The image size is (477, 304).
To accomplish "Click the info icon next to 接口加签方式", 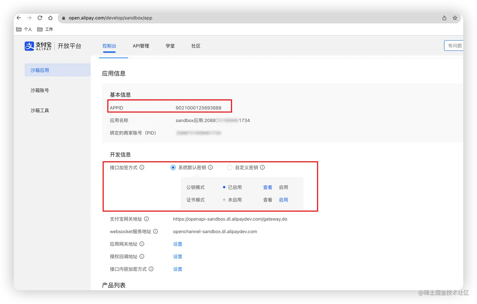I will [x=142, y=167].
